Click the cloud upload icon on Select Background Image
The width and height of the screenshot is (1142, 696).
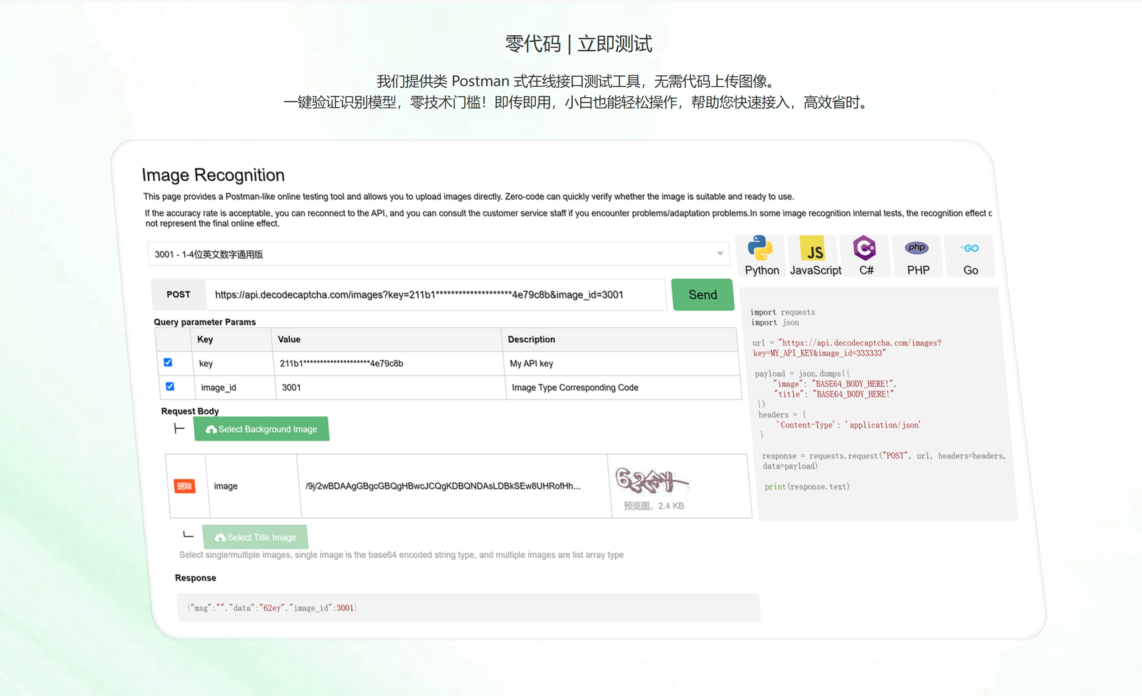click(211, 430)
